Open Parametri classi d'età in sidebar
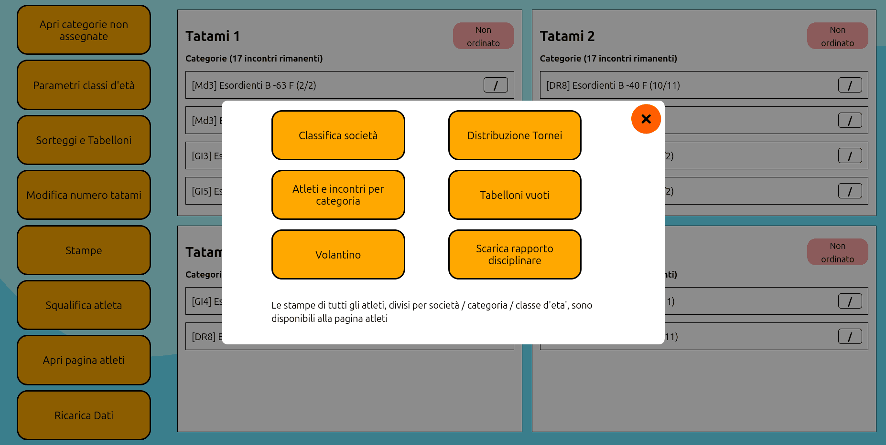 click(x=84, y=85)
